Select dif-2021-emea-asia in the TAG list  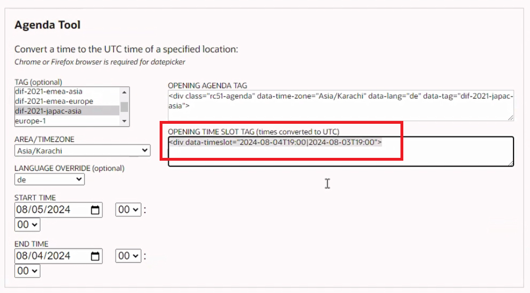47,92
